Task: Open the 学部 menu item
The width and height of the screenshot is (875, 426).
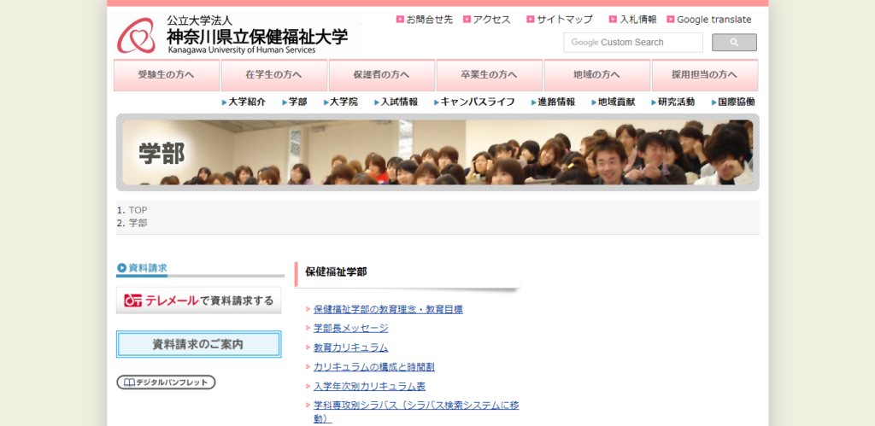Action: click(x=295, y=102)
